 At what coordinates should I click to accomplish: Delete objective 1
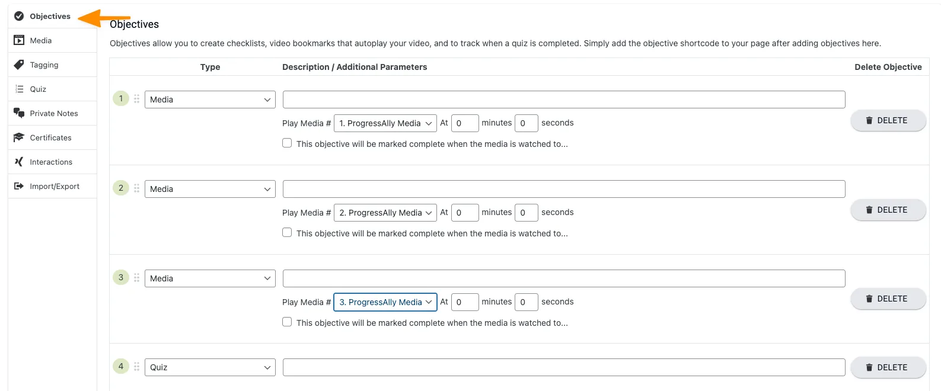[x=888, y=120]
